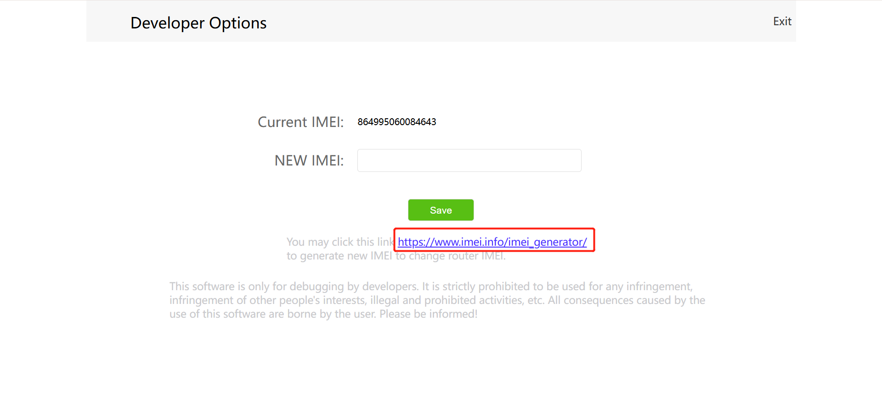Click the "You may click this link" text
Screen dimensions: 882x408
(x=340, y=242)
